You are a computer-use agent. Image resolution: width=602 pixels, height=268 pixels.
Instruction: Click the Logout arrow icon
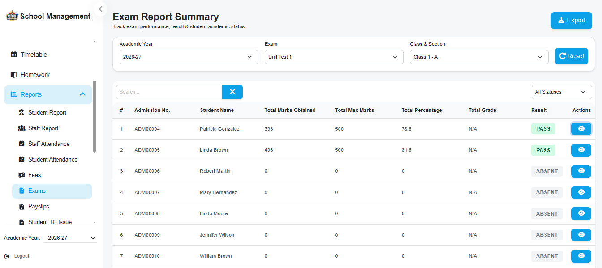(x=7, y=256)
